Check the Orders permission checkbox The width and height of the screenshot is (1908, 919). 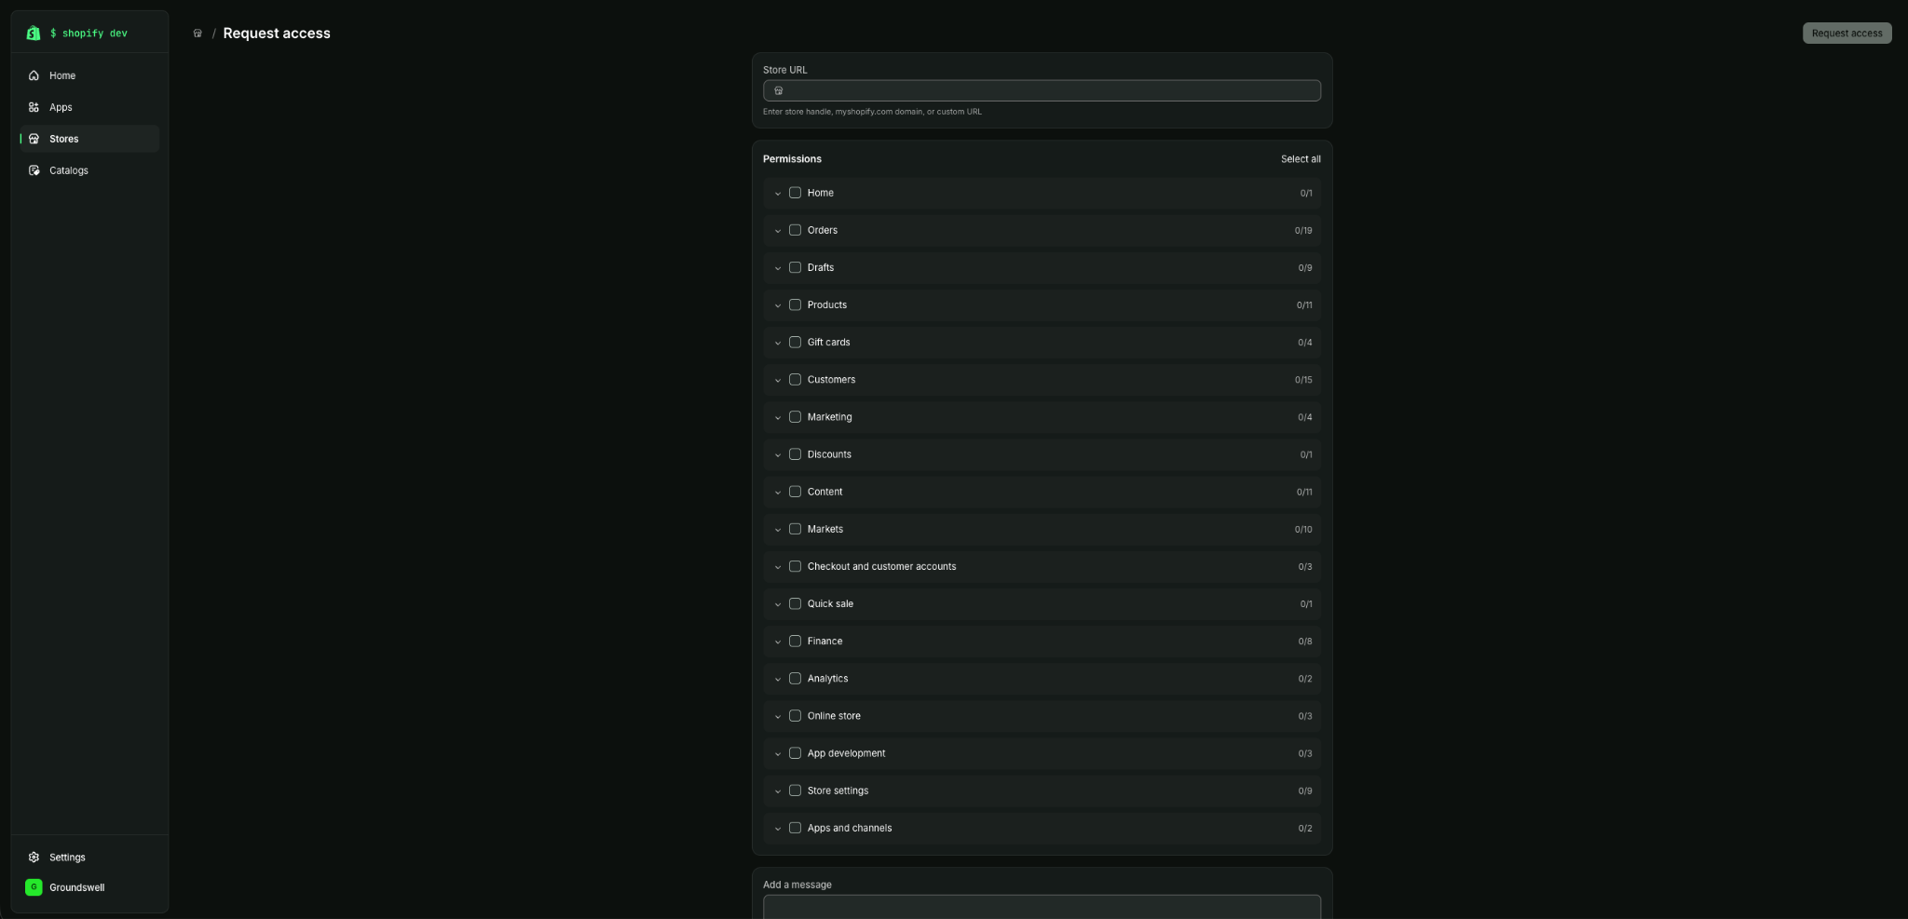[795, 230]
